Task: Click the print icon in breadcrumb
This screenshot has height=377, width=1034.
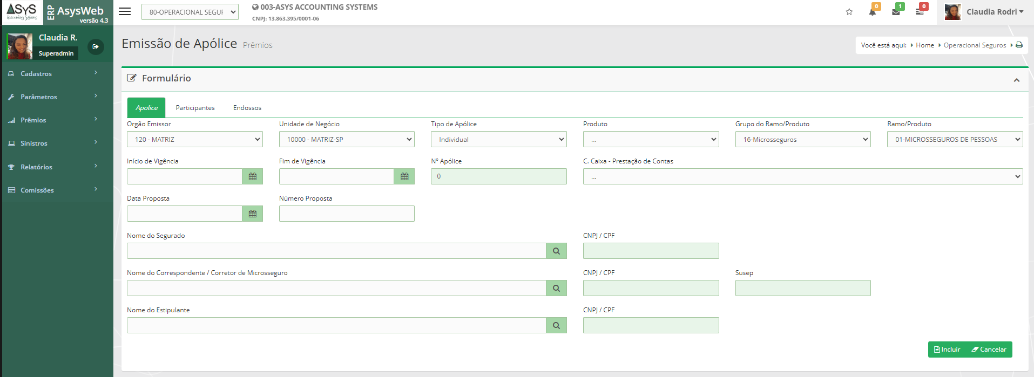Action: [1019, 45]
